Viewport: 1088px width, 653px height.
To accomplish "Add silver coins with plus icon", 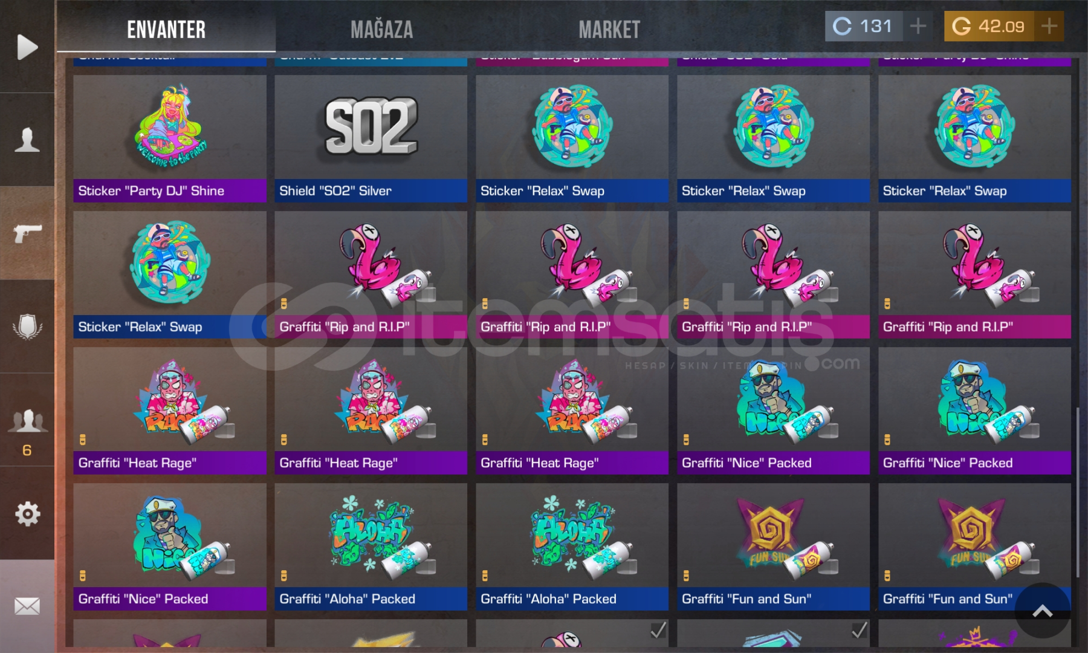I will pyautogui.click(x=918, y=26).
